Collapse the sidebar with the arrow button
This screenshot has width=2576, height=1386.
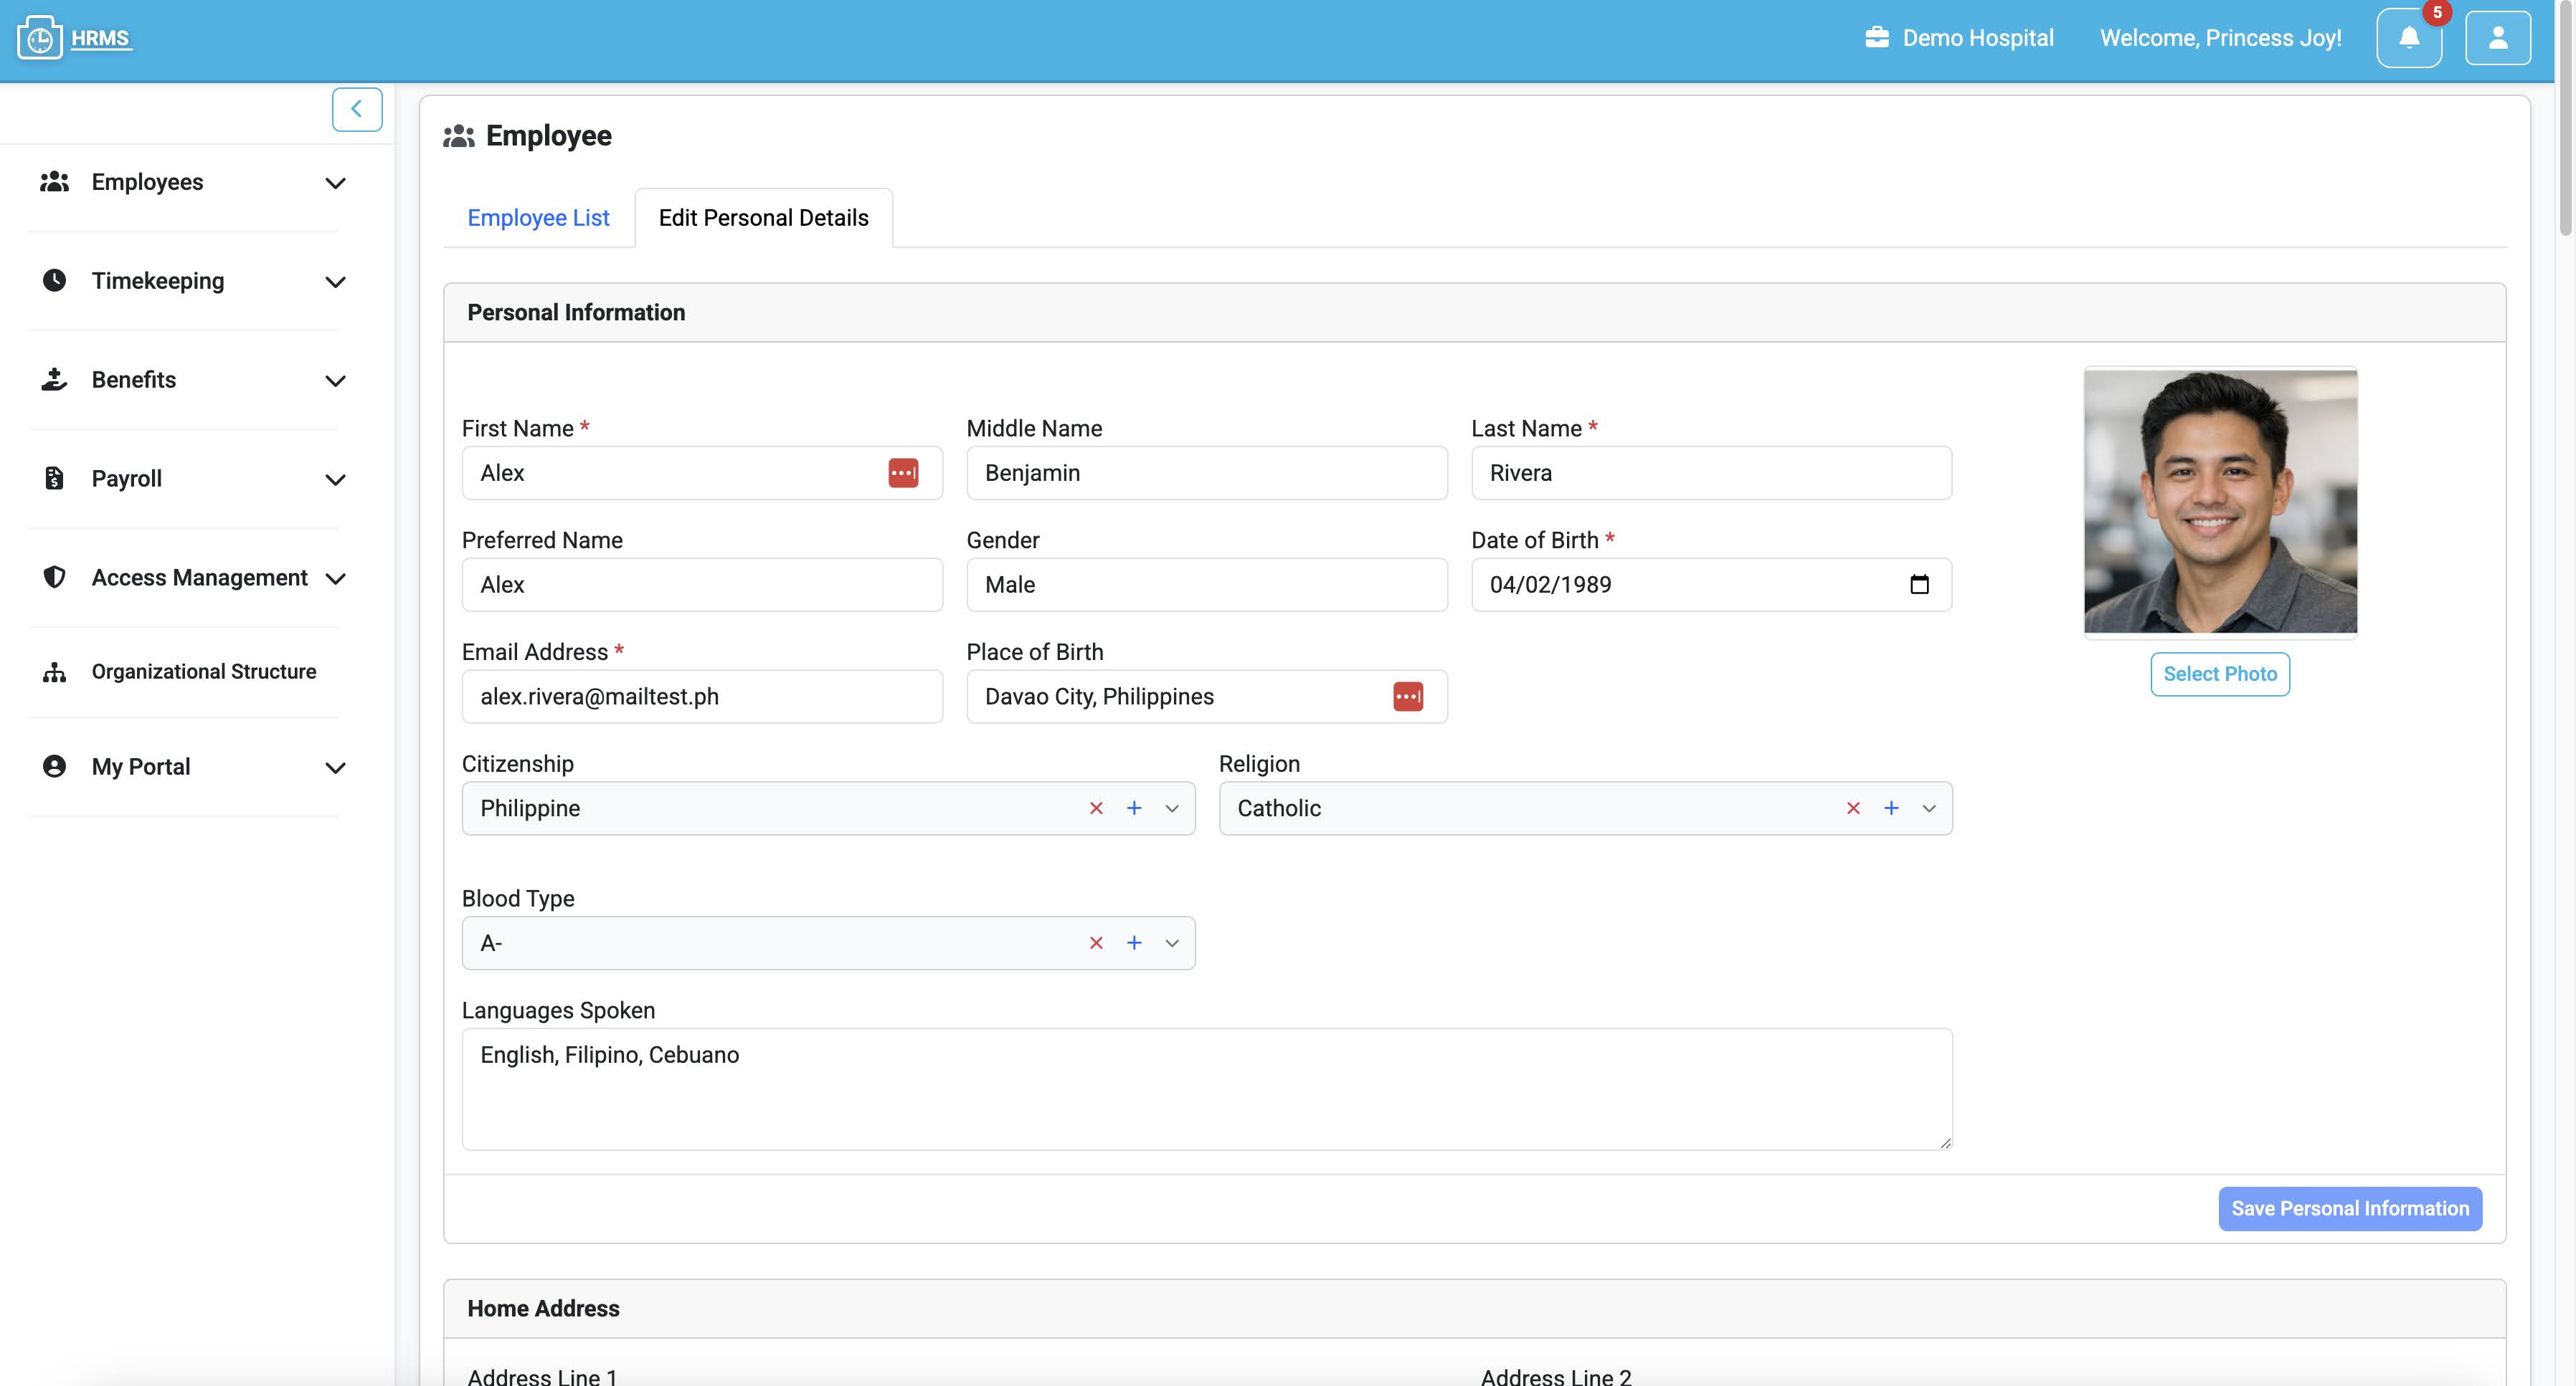(x=357, y=109)
